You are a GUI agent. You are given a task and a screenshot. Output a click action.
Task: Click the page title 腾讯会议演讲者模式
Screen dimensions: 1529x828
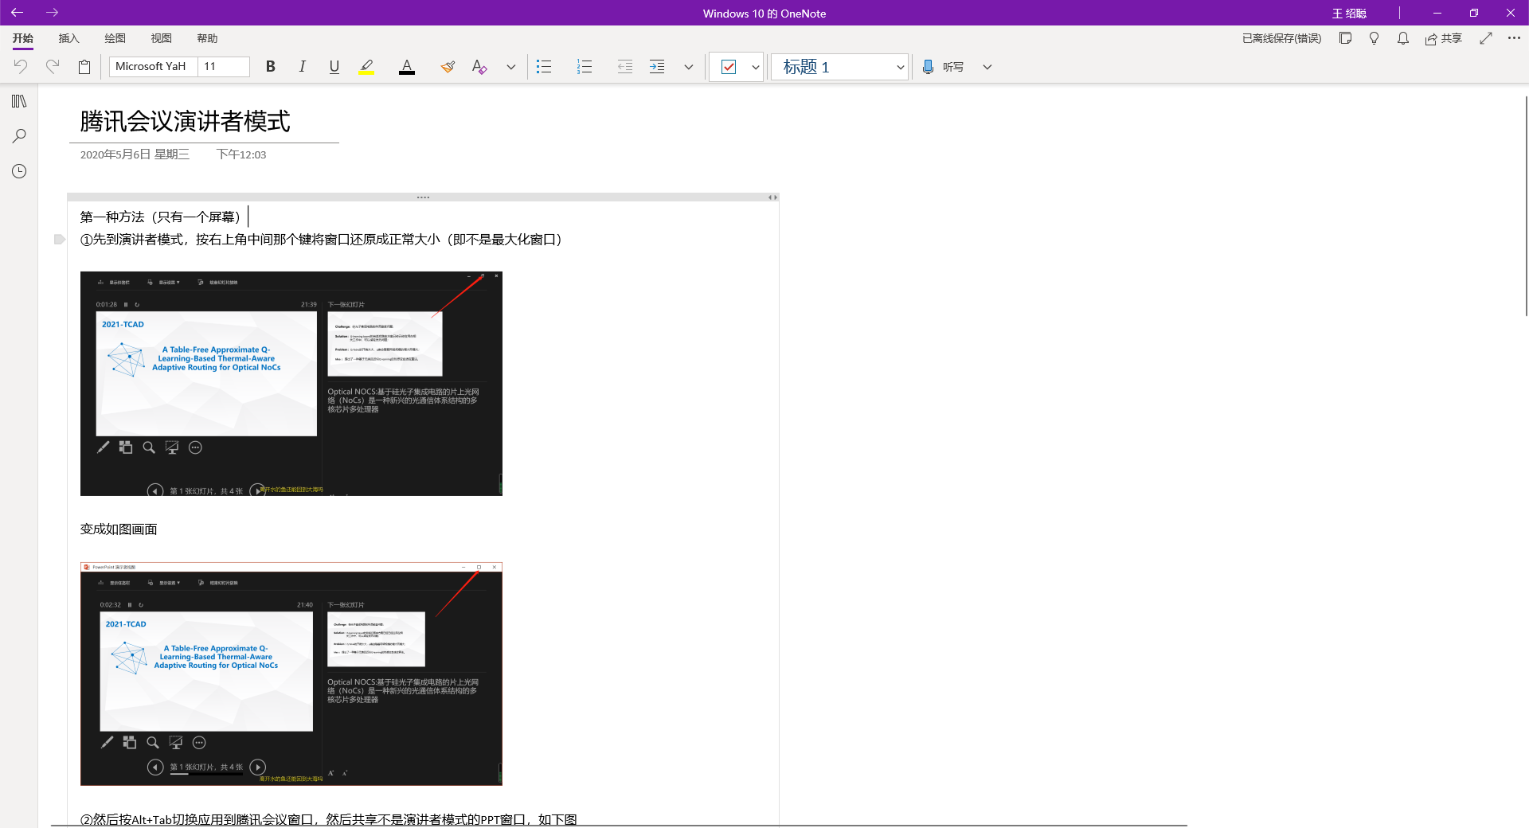click(x=185, y=121)
